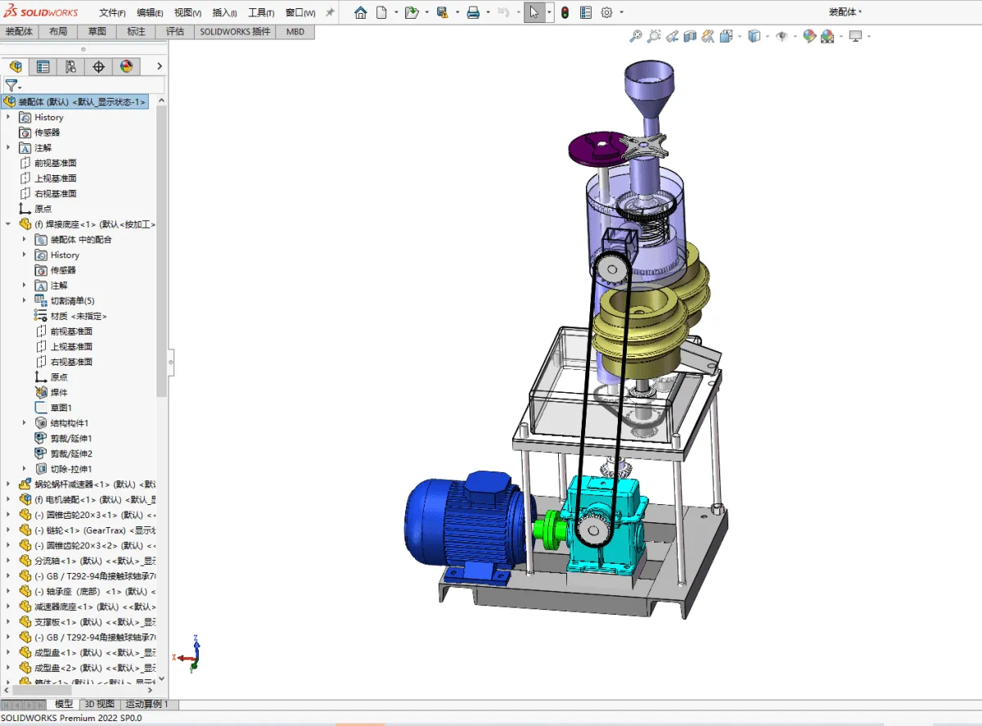The image size is (982, 726).
Task: Open the File Properties icon
Action: click(x=586, y=12)
